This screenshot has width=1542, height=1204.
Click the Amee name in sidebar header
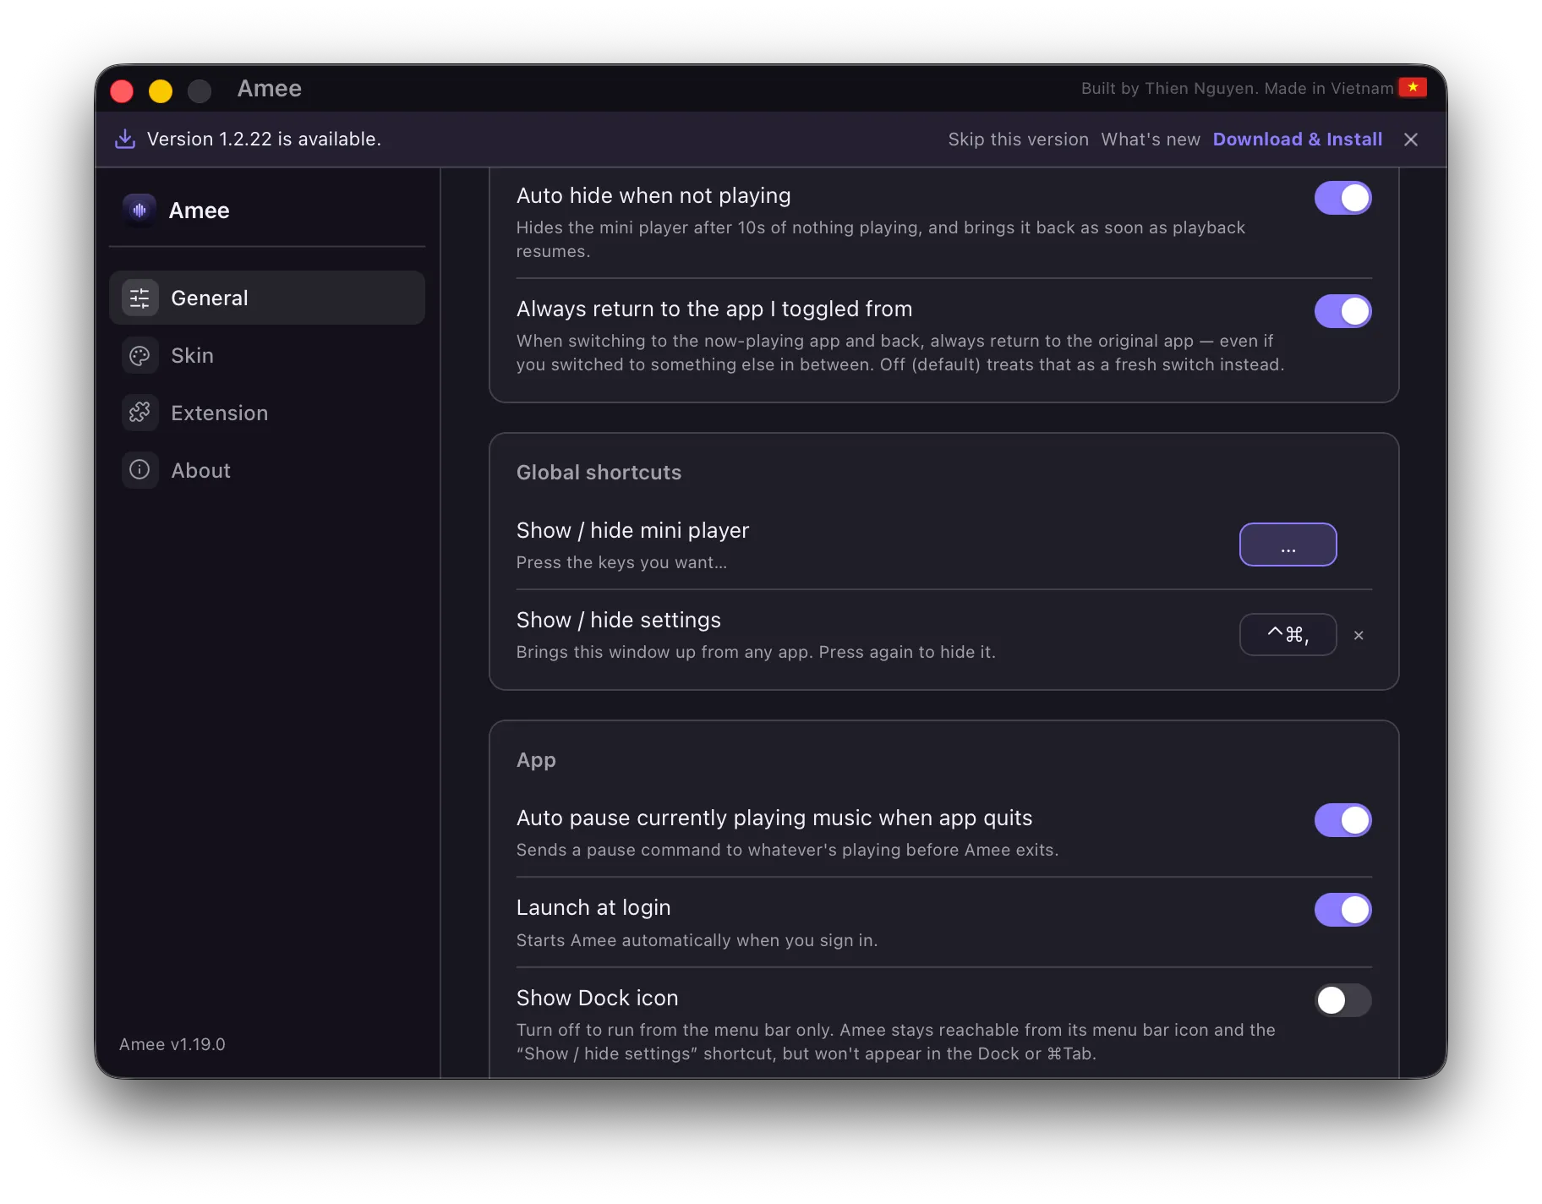199,211
